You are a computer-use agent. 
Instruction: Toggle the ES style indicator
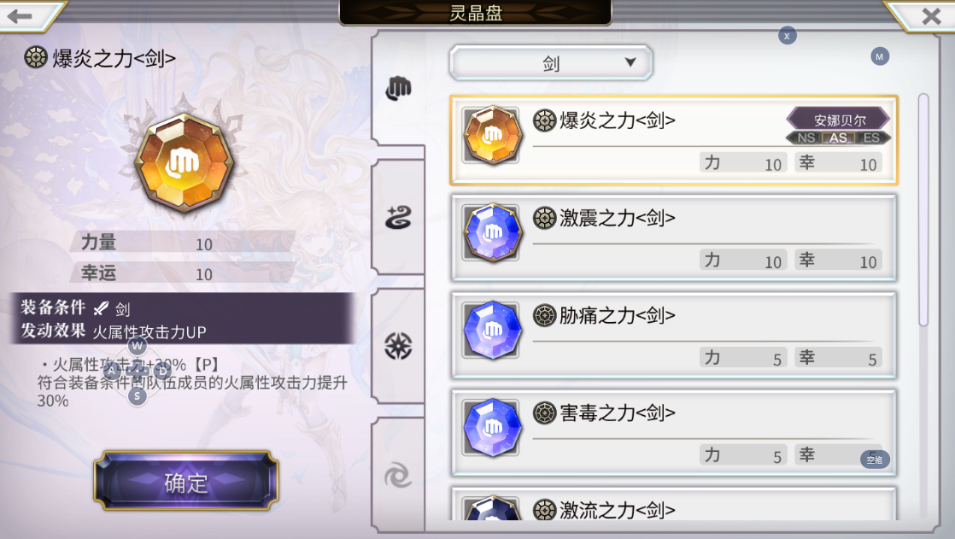[871, 138]
